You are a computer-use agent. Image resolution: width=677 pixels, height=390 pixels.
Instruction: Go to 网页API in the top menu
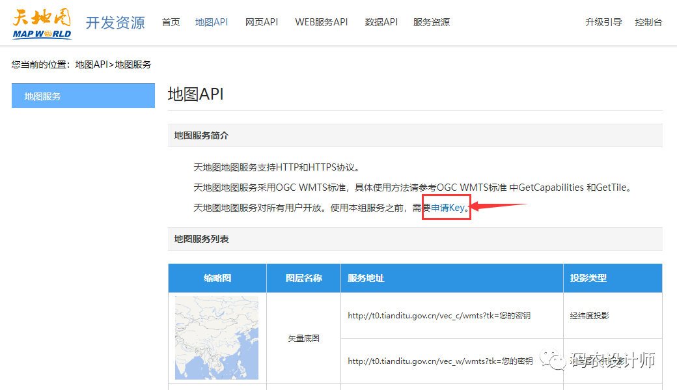coord(262,22)
